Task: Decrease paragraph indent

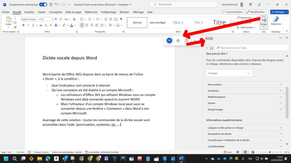Action: tap(106, 19)
